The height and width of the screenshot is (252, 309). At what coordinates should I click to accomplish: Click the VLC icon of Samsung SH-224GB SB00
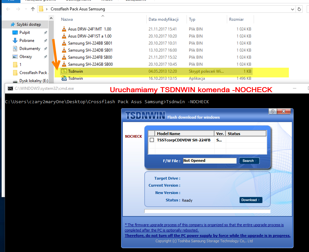64,64
